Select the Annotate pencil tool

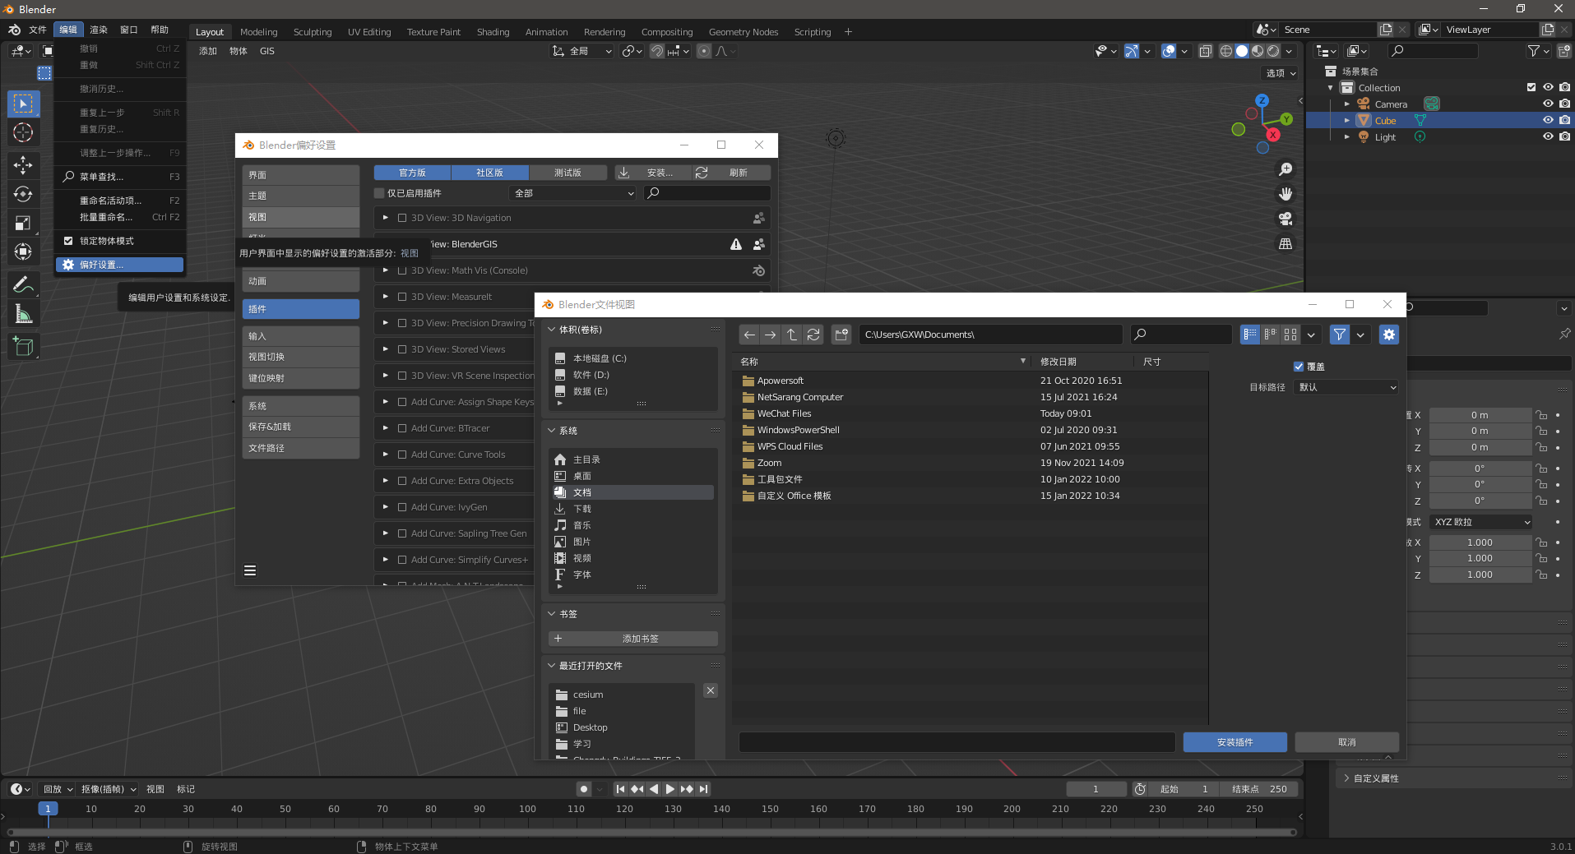click(23, 284)
